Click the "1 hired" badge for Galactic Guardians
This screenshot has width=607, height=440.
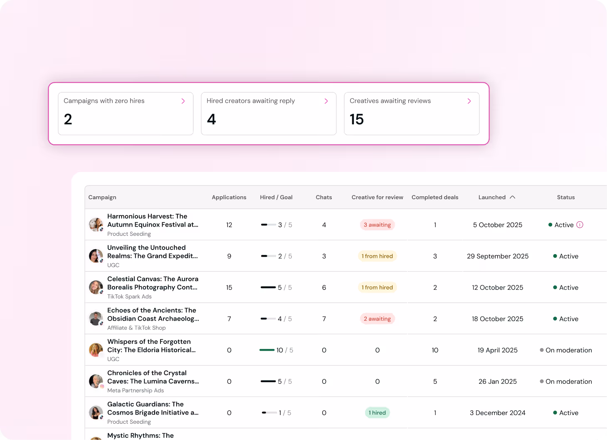tap(377, 413)
